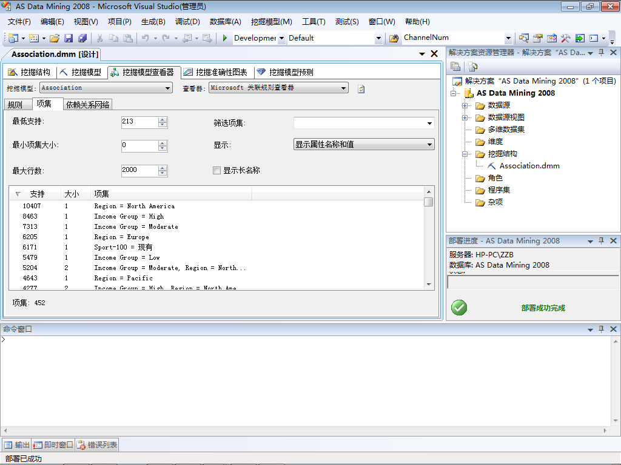Click the Add New Item toolbar icon
This screenshot has width=621, height=465.
click(34, 38)
